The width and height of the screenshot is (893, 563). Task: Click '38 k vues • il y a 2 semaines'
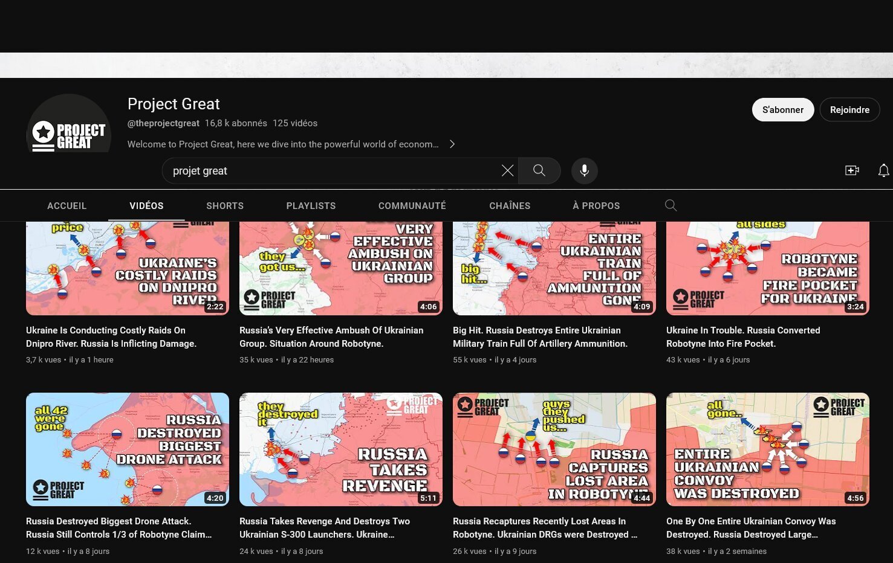pos(716,552)
